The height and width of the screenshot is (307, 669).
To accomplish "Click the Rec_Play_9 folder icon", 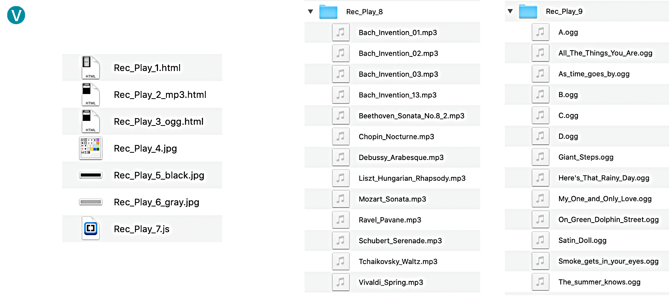I will coord(528,12).
